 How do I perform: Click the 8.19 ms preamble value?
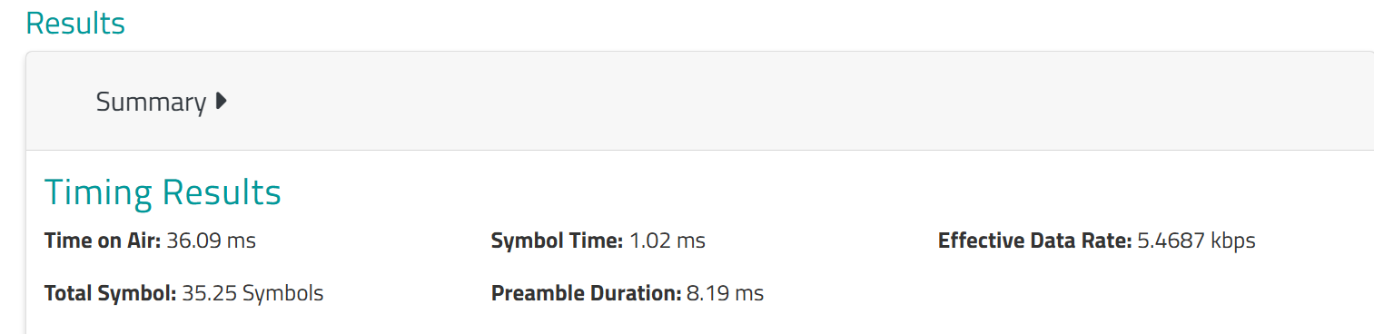click(726, 293)
